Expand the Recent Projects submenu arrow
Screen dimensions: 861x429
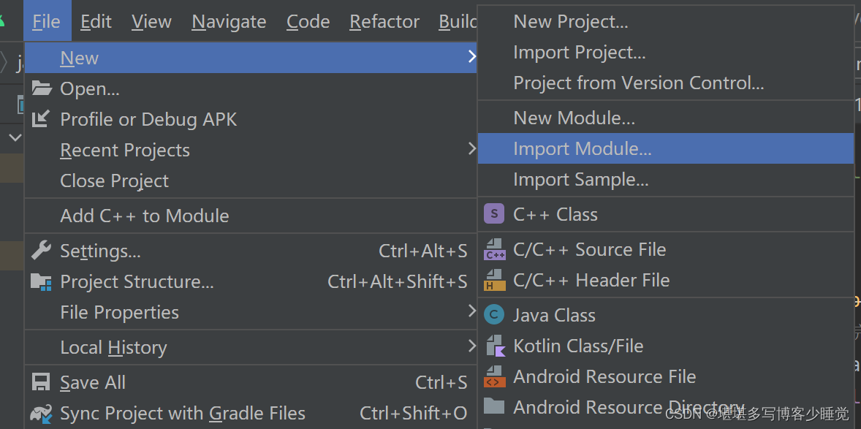[x=471, y=150]
